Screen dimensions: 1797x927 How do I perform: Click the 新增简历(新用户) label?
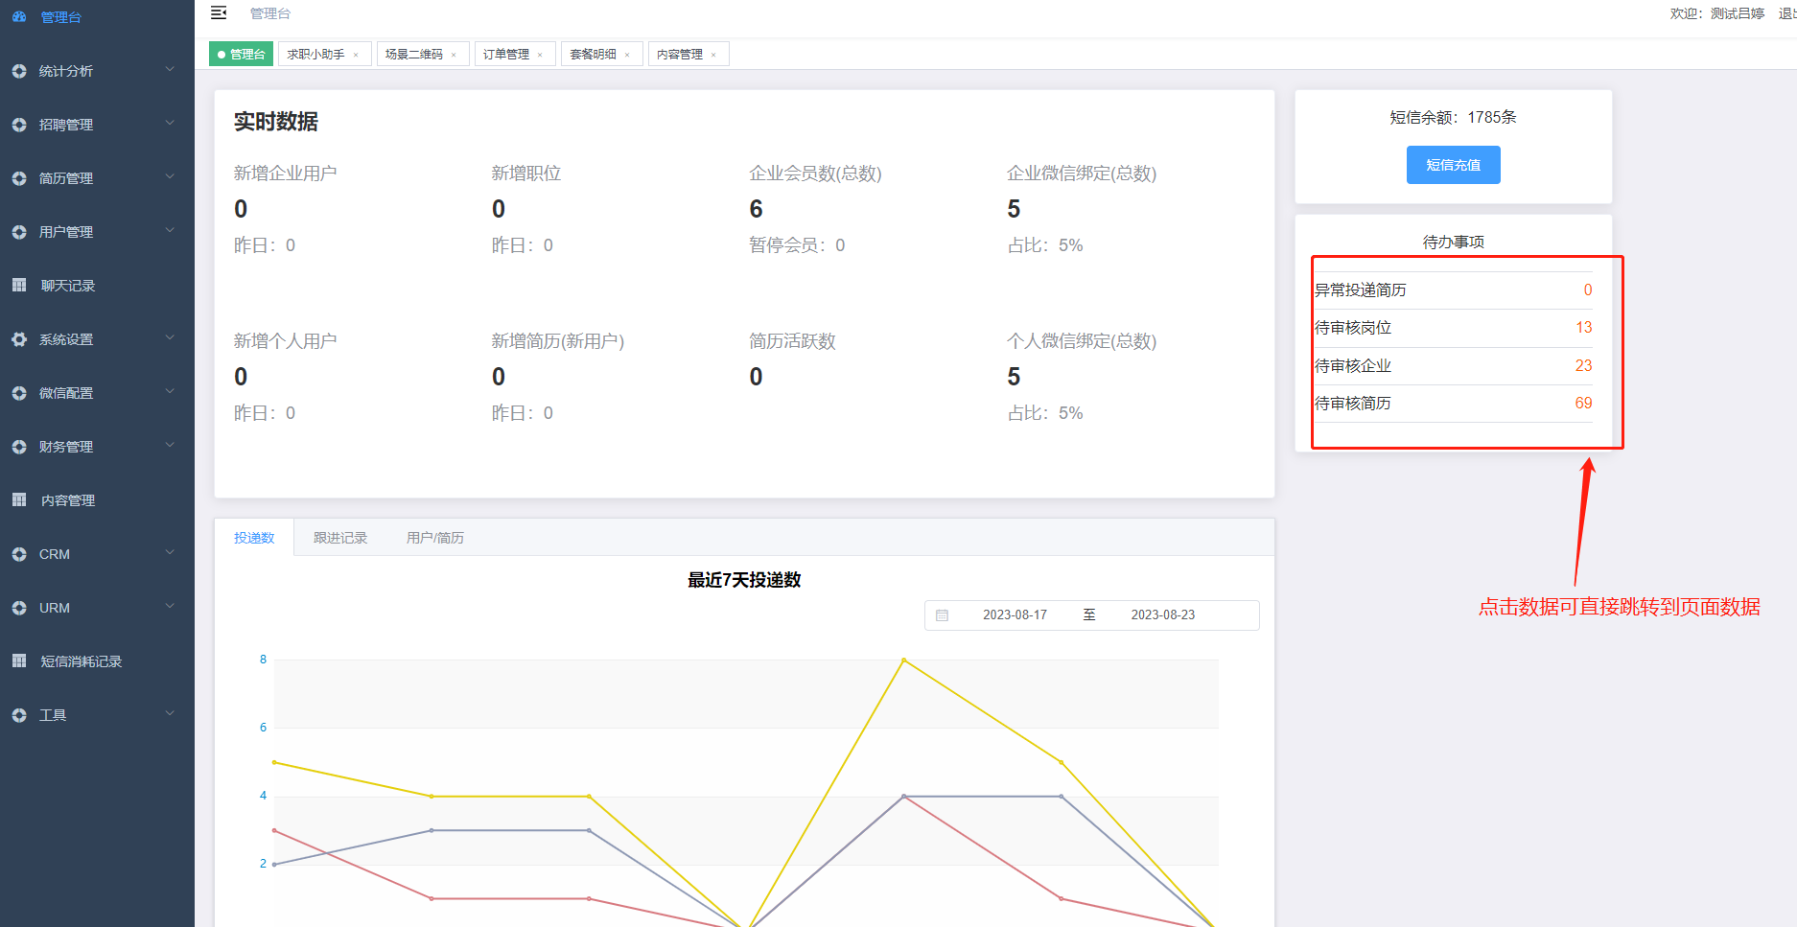coord(558,341)
